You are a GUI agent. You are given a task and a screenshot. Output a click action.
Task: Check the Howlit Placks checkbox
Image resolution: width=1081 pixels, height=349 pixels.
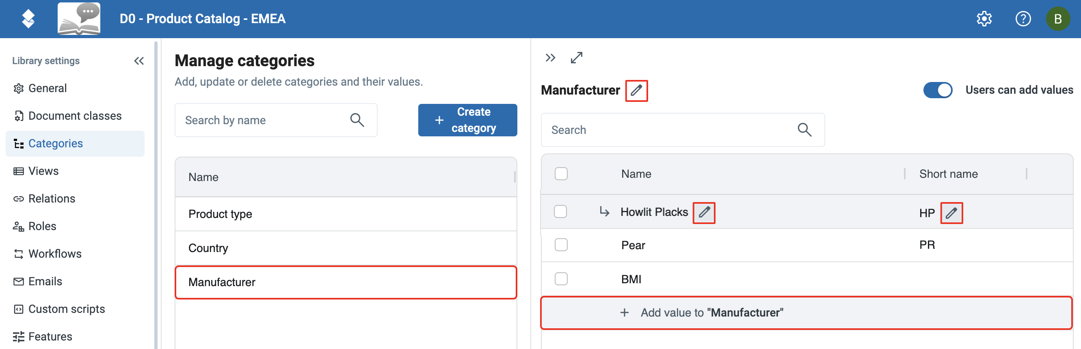tap(561, 211)
